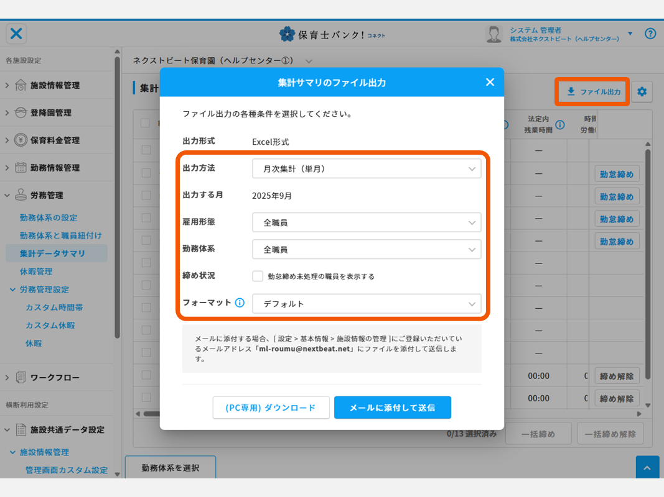Click the info icon next to 法定内残業時間

pyautogui.click(x=560, y=125)
